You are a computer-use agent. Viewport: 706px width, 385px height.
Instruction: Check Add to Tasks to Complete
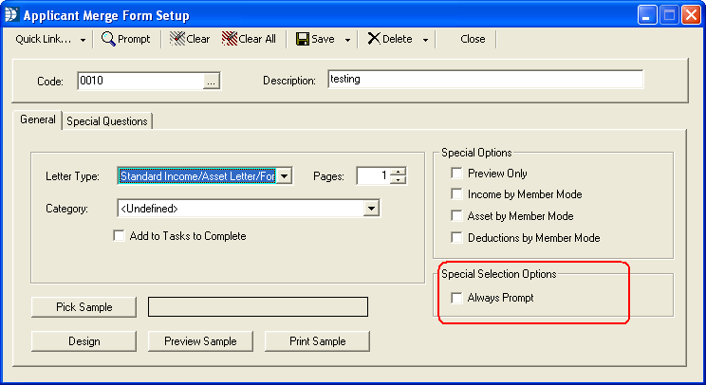[x=120, y=236]
